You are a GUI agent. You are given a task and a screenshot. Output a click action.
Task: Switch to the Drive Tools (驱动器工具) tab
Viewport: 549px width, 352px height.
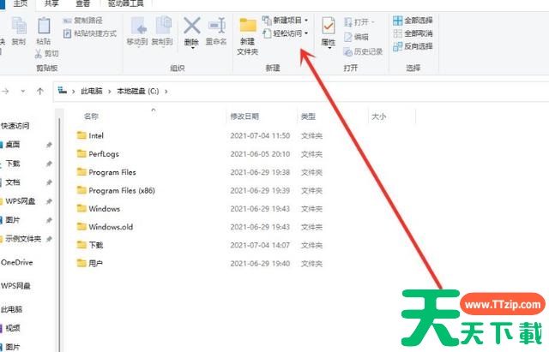(126, 3)
